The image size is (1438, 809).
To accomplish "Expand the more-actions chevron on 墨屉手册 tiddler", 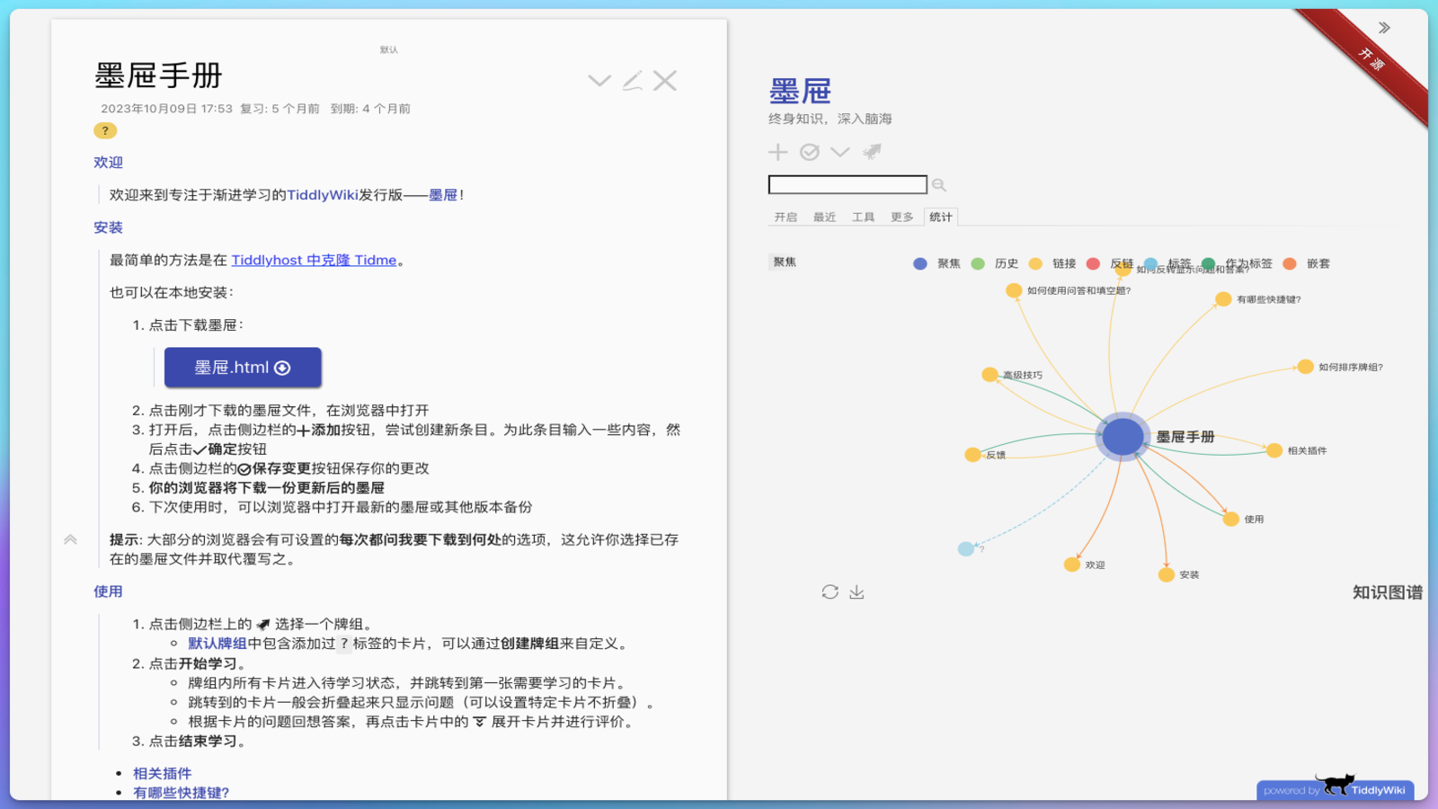I will (x=599, y=81).
